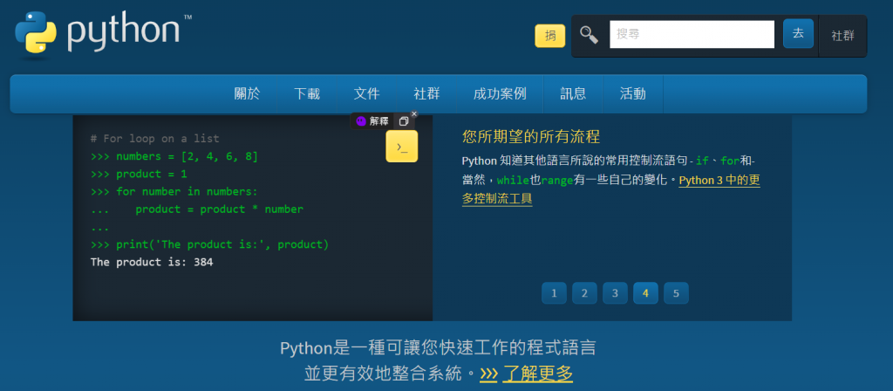Viewport: 893px width, 391px height.
Task: Click the 了解更多 link
Action: click(x=537, y=374)
